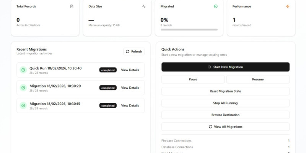
Task: Click the activity pulse icon in Data Size card
Action: tap(144, 7)
